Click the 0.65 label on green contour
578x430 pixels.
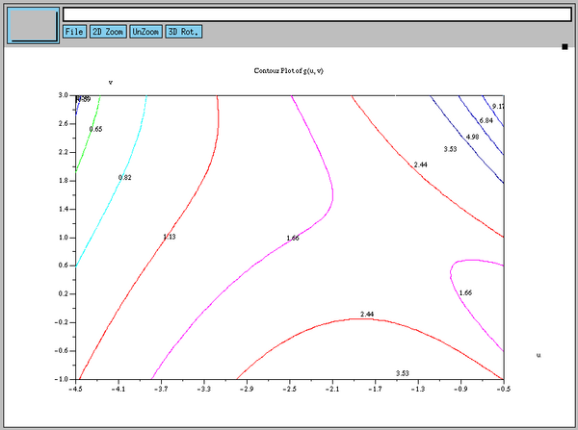tap(95, 129)
